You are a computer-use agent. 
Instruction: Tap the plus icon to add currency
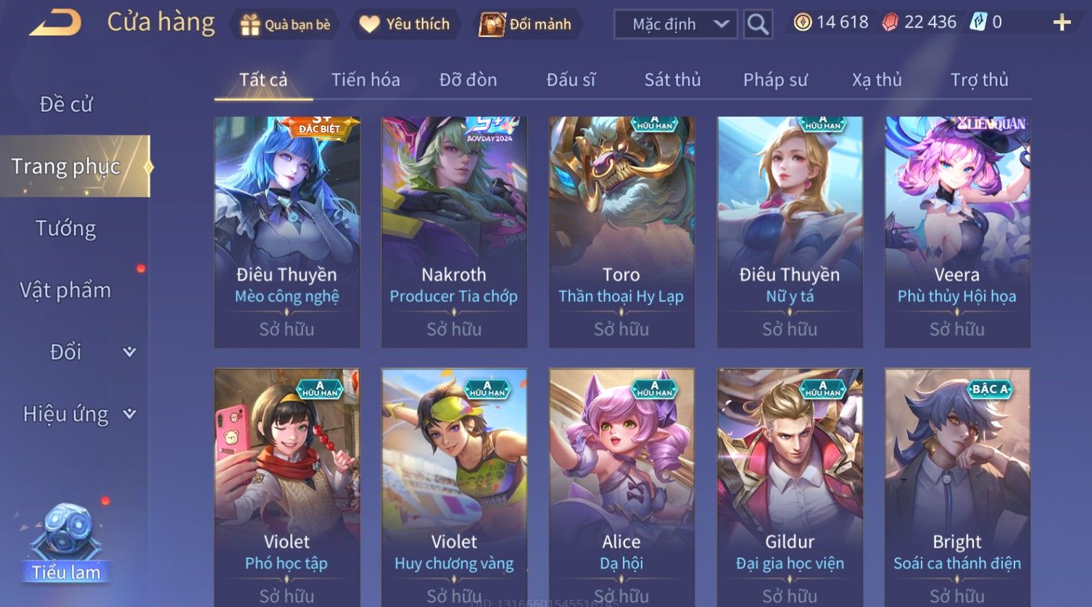[1062, 22]
